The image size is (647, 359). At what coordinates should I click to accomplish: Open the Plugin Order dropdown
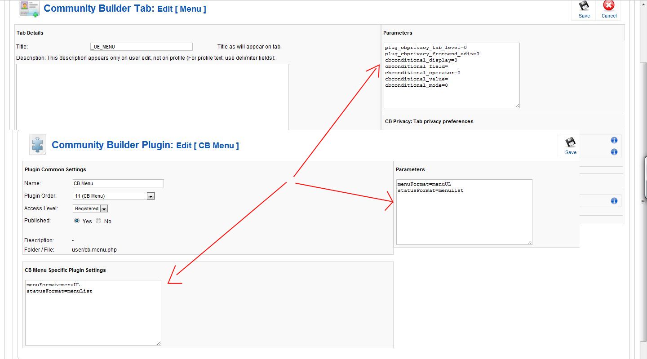click(x=114, y=196)
